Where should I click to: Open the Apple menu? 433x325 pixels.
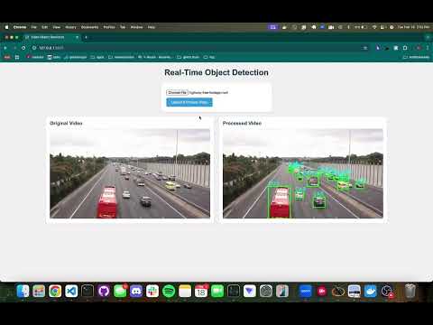(6, 27)
